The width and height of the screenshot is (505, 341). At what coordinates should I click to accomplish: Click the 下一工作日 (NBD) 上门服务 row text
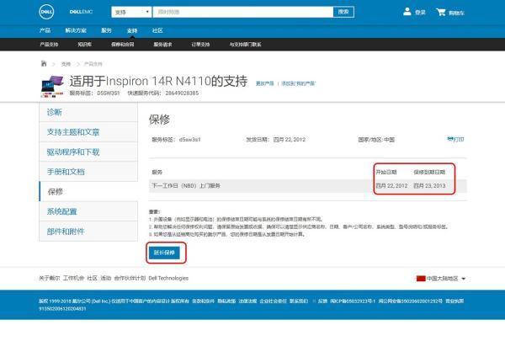[x=186, y=186]
